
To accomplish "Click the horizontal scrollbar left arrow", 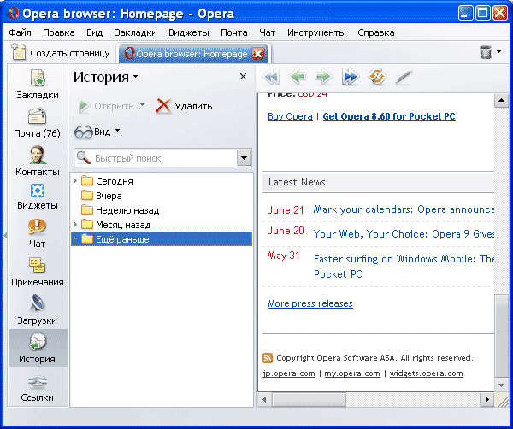I will 264,399.
